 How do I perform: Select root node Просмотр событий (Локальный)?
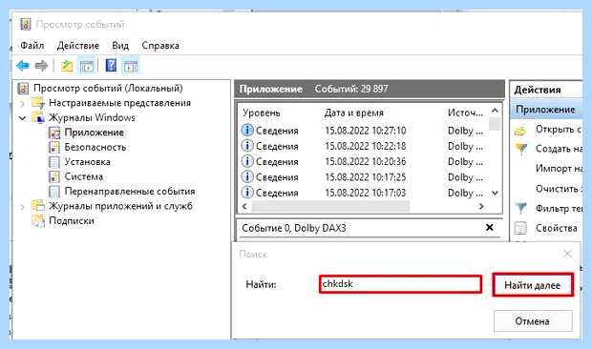pos(108,88)
